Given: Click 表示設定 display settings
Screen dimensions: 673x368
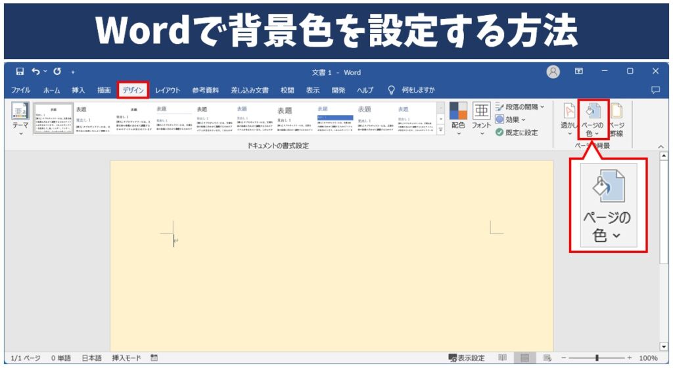Looking at the screenshot, I should pyautogui.click(x=467, y=357).
